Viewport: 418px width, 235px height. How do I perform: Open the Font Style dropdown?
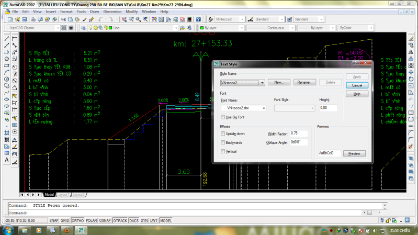(312, 108)
